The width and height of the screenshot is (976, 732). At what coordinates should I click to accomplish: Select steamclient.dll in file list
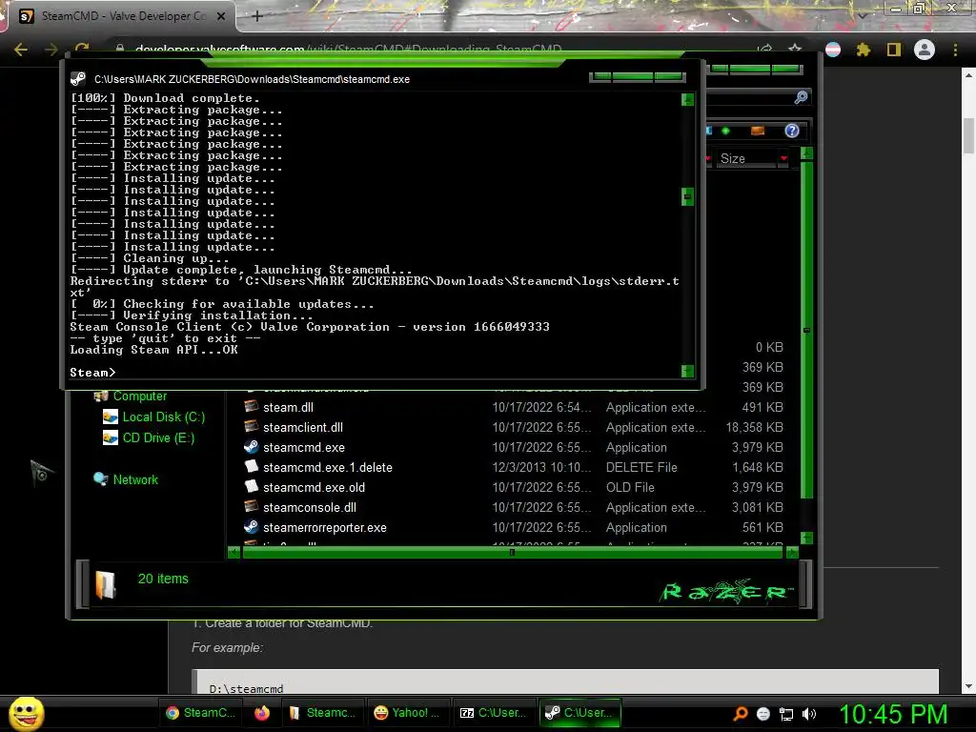302,428
